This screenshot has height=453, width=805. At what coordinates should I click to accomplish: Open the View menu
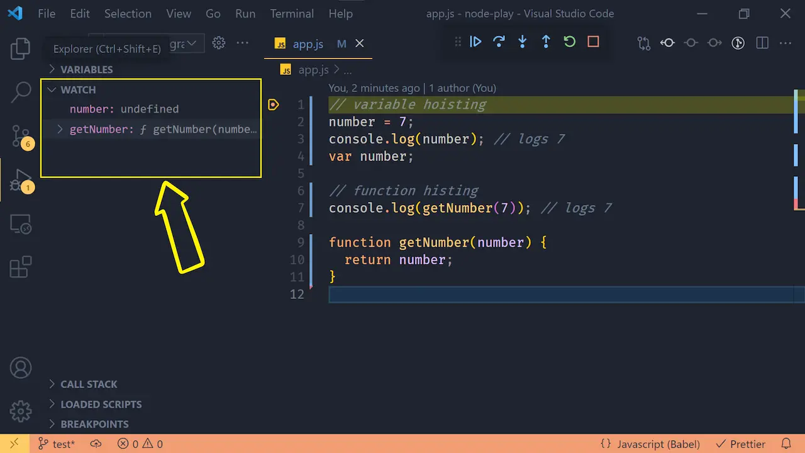(x=179, y=13)
